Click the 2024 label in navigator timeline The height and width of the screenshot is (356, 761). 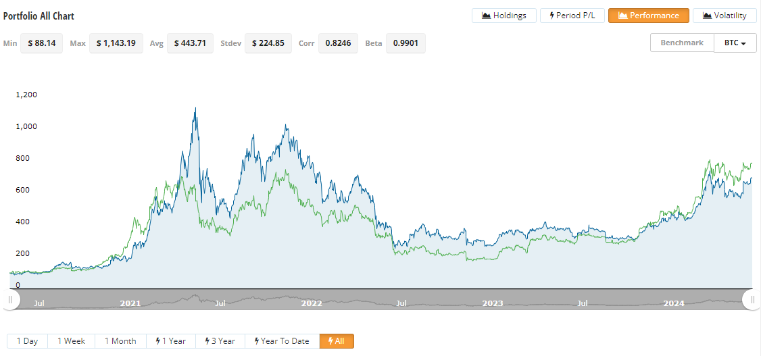674,303
